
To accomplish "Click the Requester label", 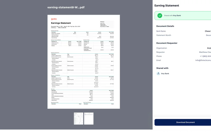I will 161,52.
